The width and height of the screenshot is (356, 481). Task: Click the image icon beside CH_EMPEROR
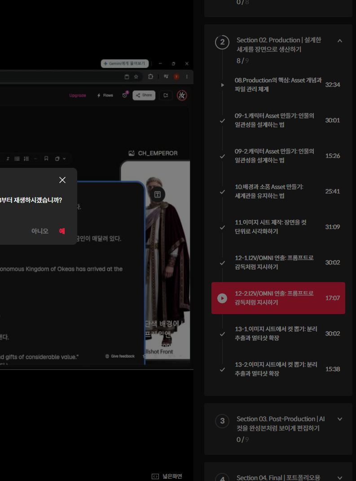pyautogui.click(x=132, y=153)
